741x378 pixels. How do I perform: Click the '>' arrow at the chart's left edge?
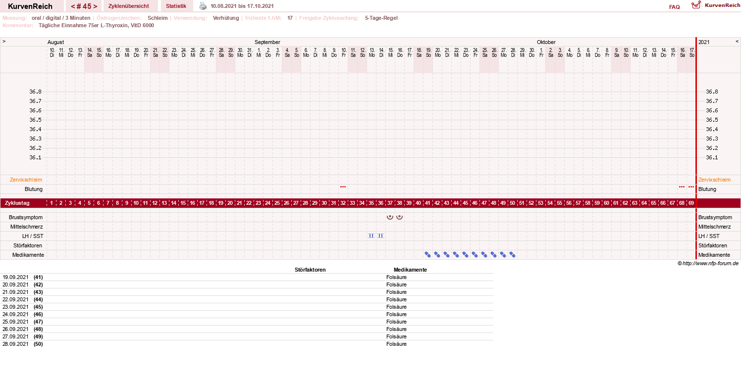click(x=4, y=42)
